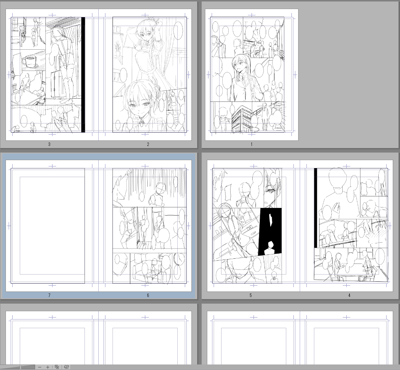Select the blank spread below pages 7-6

point(99,338)
